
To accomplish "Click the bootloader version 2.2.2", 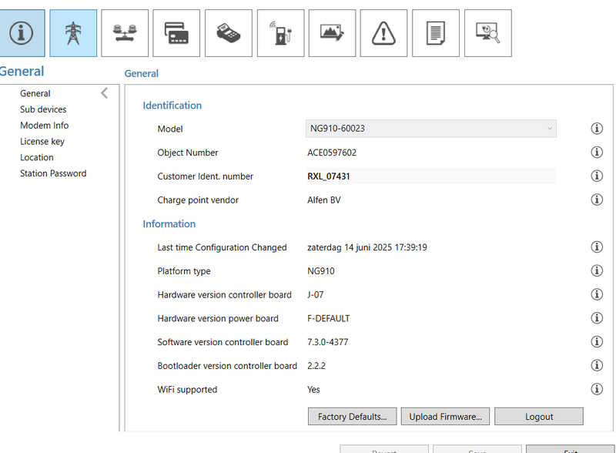I will pyautogui.click(x=316, y=366).
